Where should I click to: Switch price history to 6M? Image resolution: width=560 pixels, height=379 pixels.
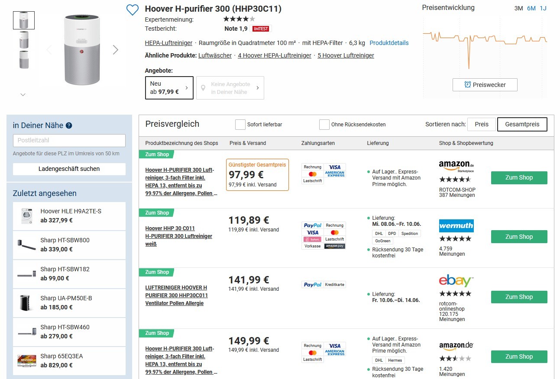(x=531, y=8)
